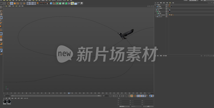
Task: Click the Record Active Objects button
Action: (x=130, y=96)
